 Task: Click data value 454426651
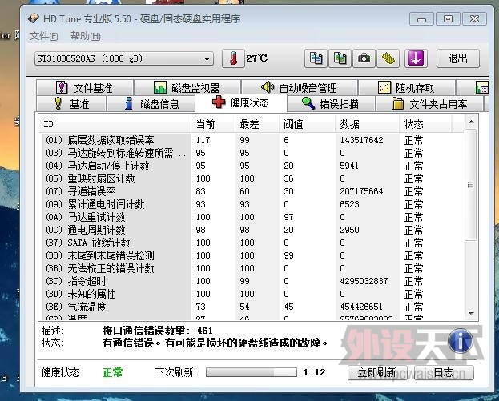(x=361, y=307)
